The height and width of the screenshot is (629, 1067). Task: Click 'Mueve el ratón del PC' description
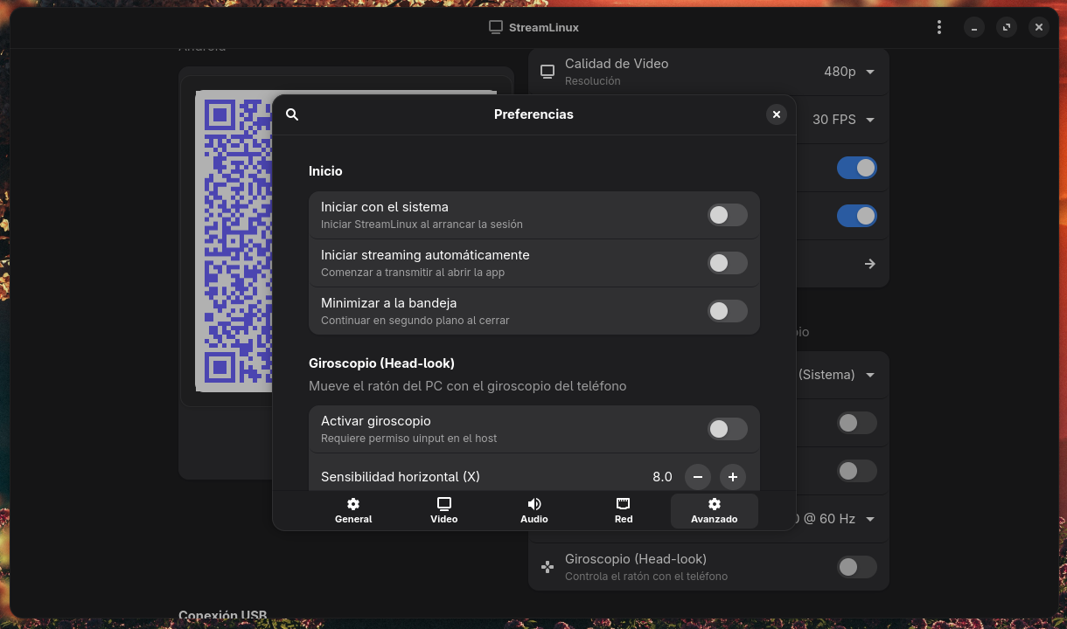467,386
